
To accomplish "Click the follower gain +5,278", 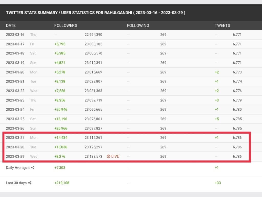I will coord(60,72).
